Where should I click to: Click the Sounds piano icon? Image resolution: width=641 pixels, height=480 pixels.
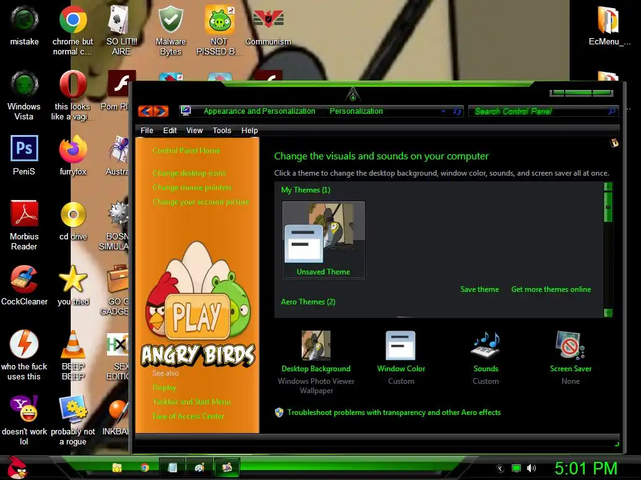pos(486,345)
